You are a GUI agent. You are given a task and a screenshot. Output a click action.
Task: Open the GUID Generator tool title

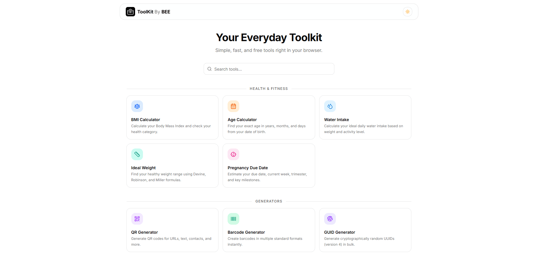(x=340, y=232)
